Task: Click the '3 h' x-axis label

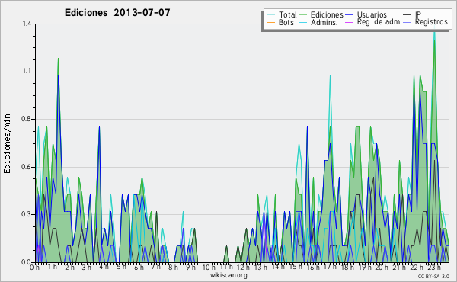Action: click(87, 268)
